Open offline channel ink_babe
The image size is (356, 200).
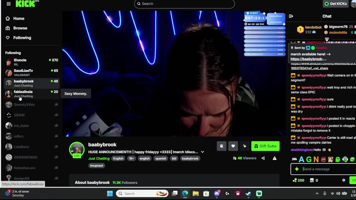32,126
